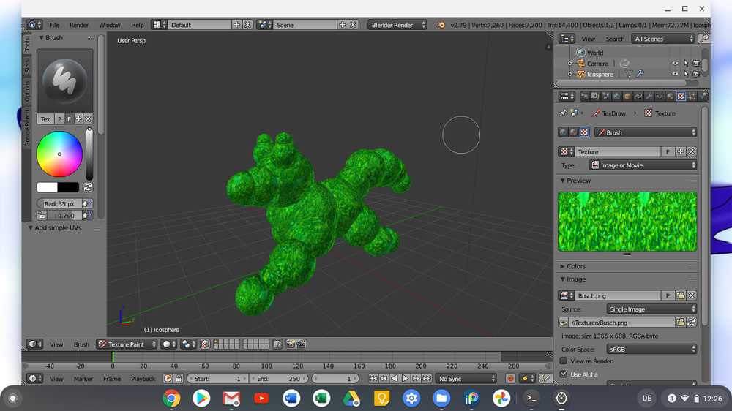Expand the Colors panel
This screenshot has height=411, width=732.
pyautogui.click(x=576, y=266)
